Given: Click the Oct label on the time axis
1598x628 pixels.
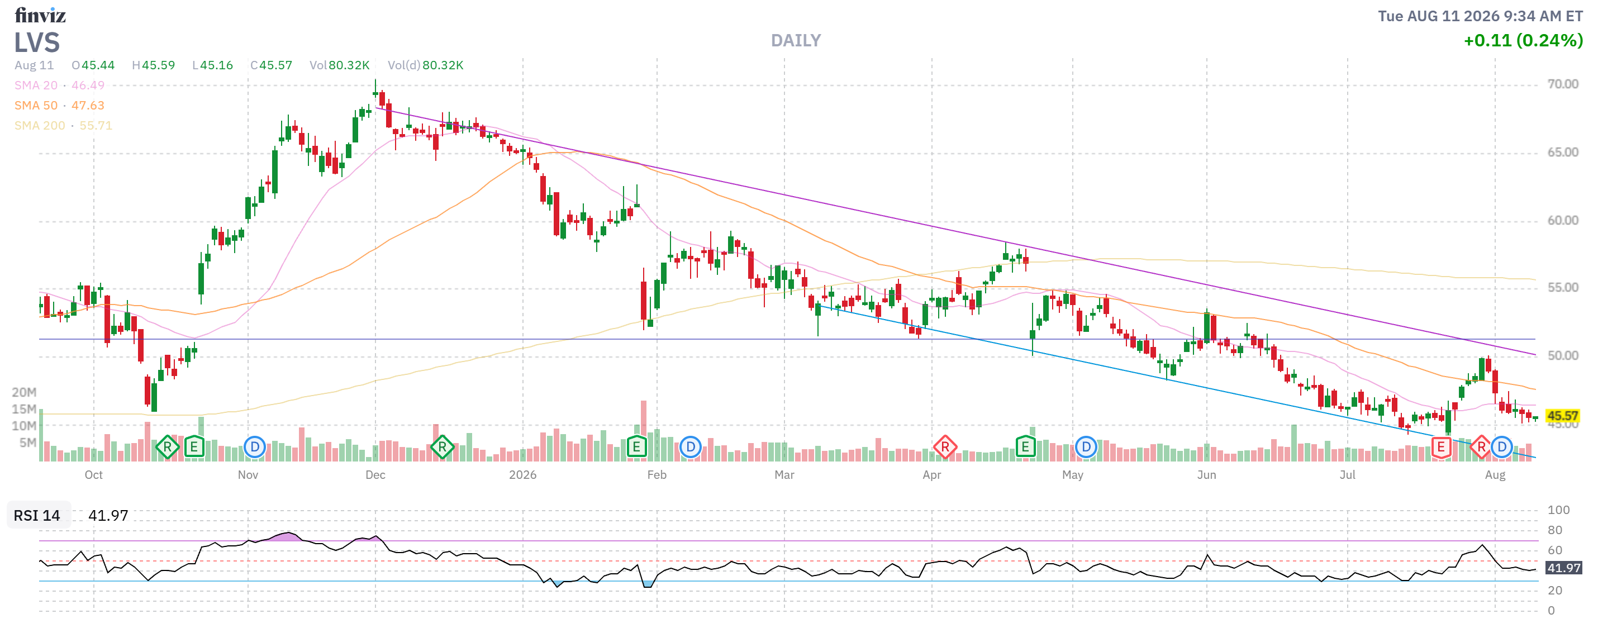Looking at the screenshot, I should click(x=94, y=474).
